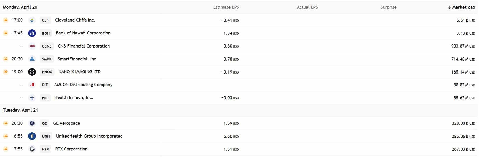
Task: Click the Bank of Hawaii logo icon
Action: point(32,33)
